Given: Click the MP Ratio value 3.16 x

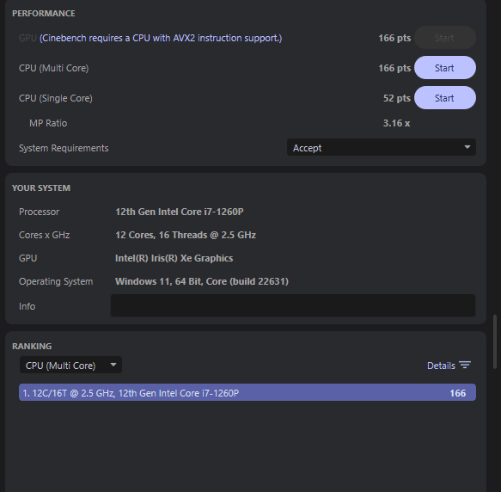Looking at the screenshot, I should 396,123.
